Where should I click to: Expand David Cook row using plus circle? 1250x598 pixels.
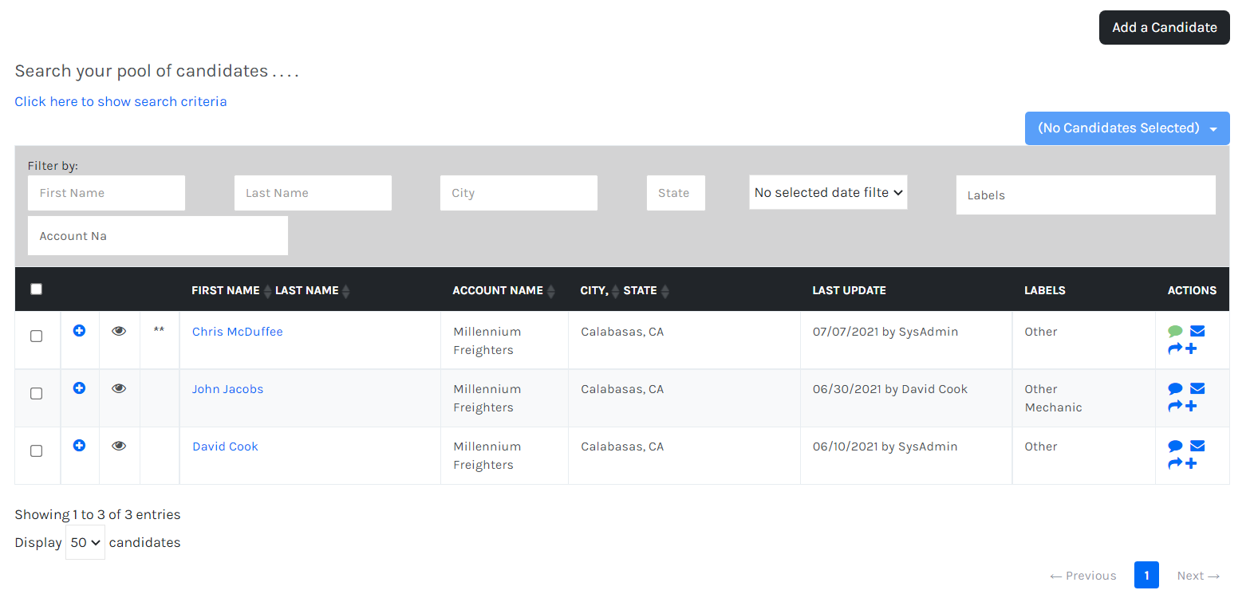(x=79, y=446)
